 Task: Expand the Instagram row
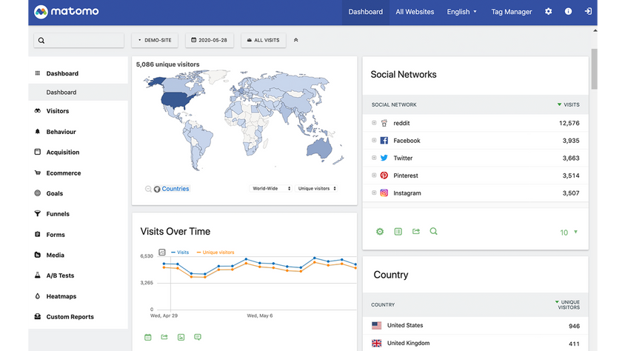374,193
